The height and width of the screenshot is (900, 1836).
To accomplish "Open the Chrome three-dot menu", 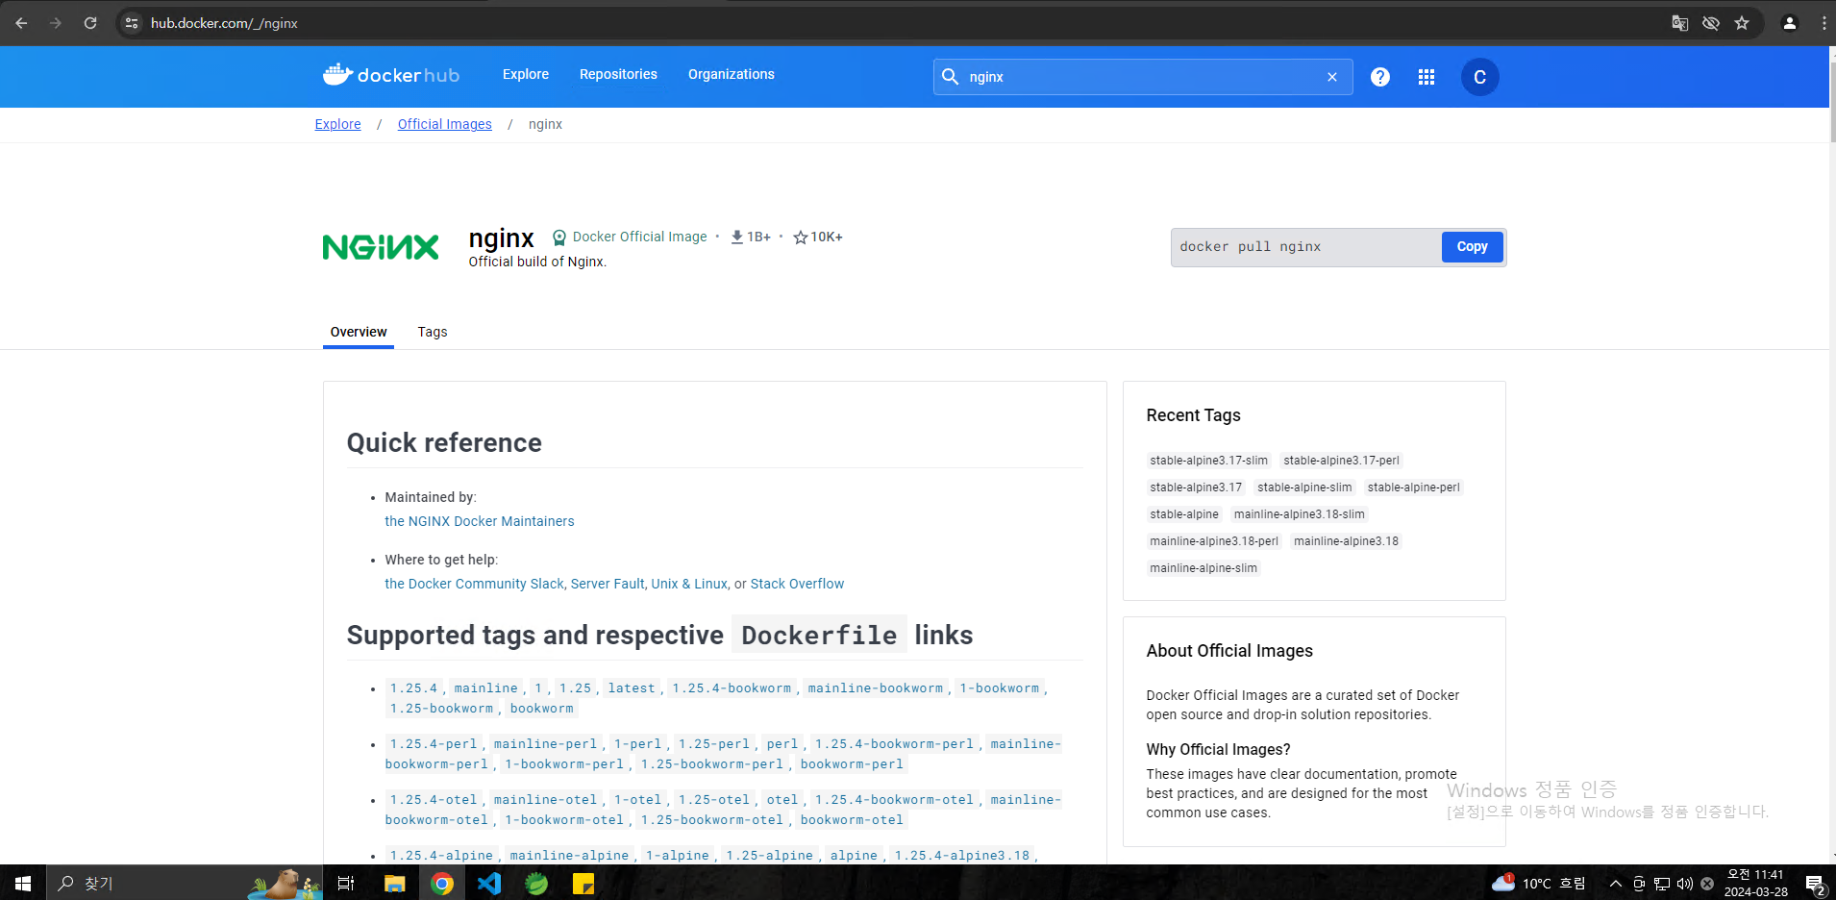I will (1824, 23).
